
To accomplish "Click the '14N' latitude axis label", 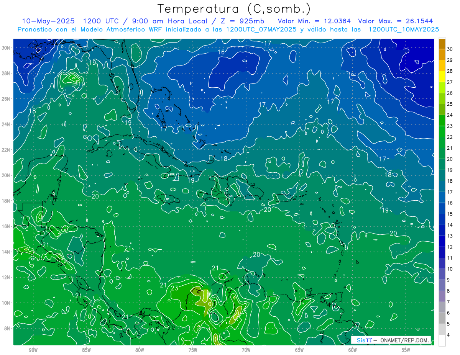I will pyautogui.click(x=6, y=252).
